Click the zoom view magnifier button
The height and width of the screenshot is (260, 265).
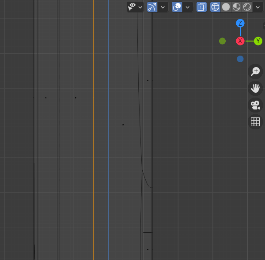[x=255, y=72]
